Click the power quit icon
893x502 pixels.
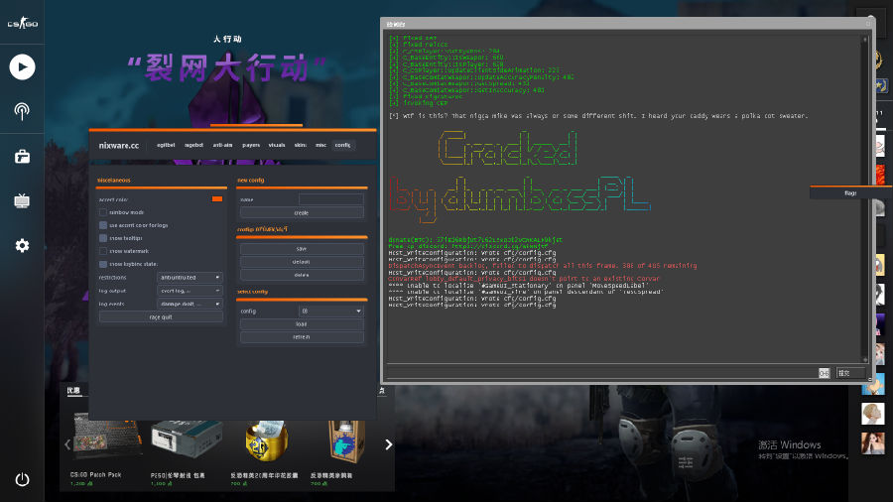(22, 480)
